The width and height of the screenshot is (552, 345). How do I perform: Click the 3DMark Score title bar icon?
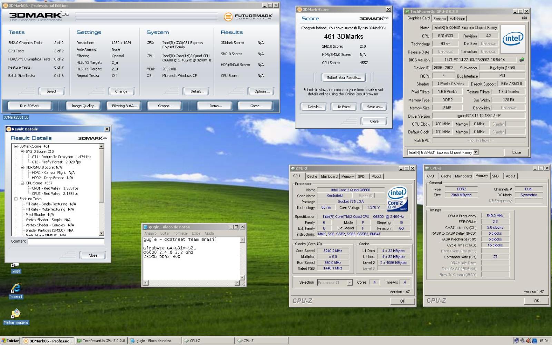coord(299,9)
